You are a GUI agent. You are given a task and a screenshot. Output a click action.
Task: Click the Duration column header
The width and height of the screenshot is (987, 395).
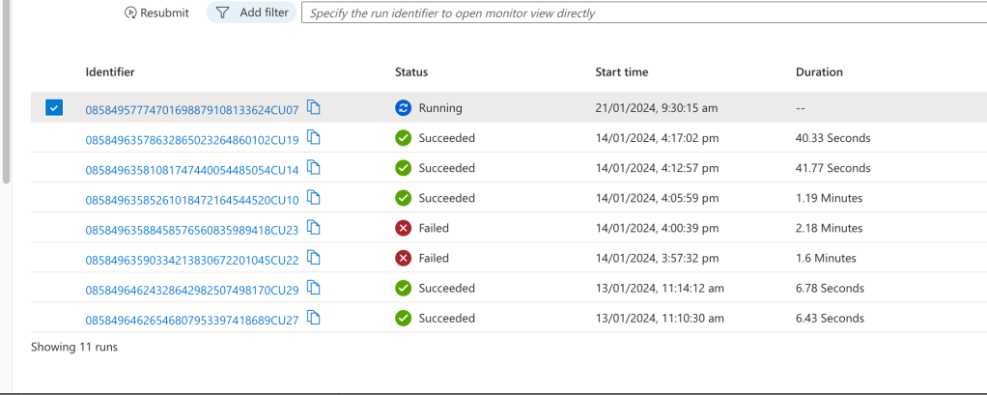819,72
